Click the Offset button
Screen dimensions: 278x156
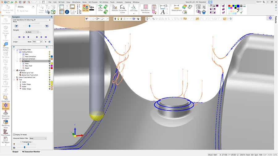click(x=100, y=8)
